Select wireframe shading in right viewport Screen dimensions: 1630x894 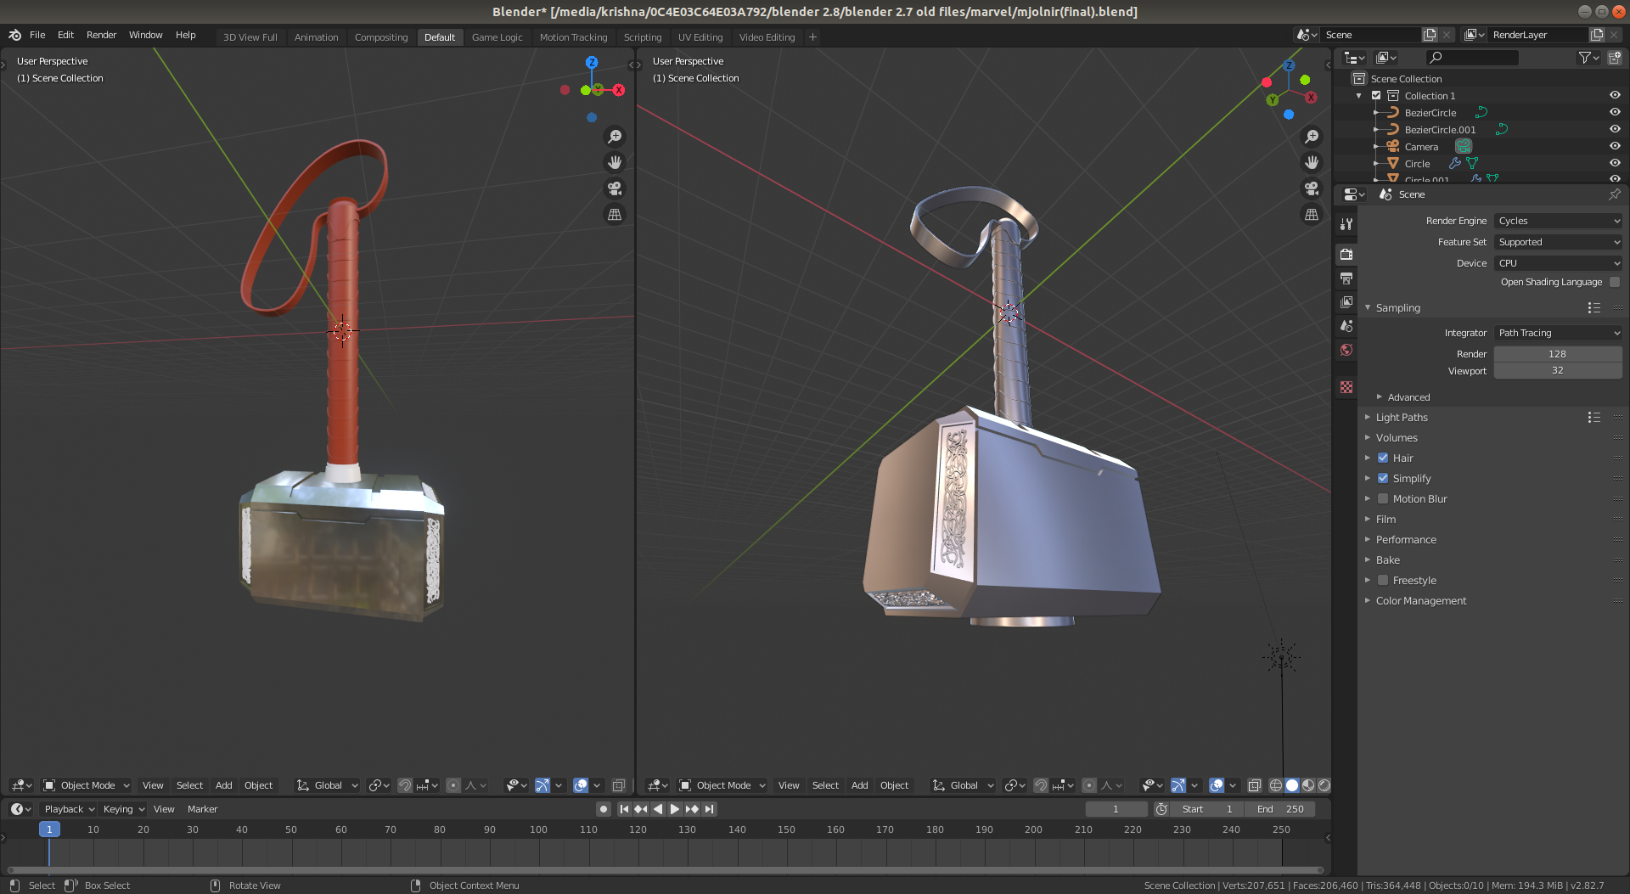point(1276,785)
